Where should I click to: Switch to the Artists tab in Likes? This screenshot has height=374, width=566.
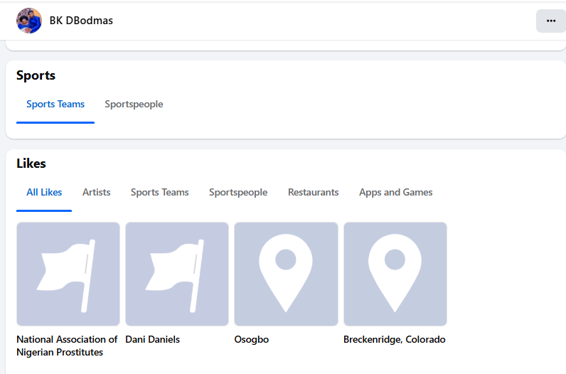[96, 192]
